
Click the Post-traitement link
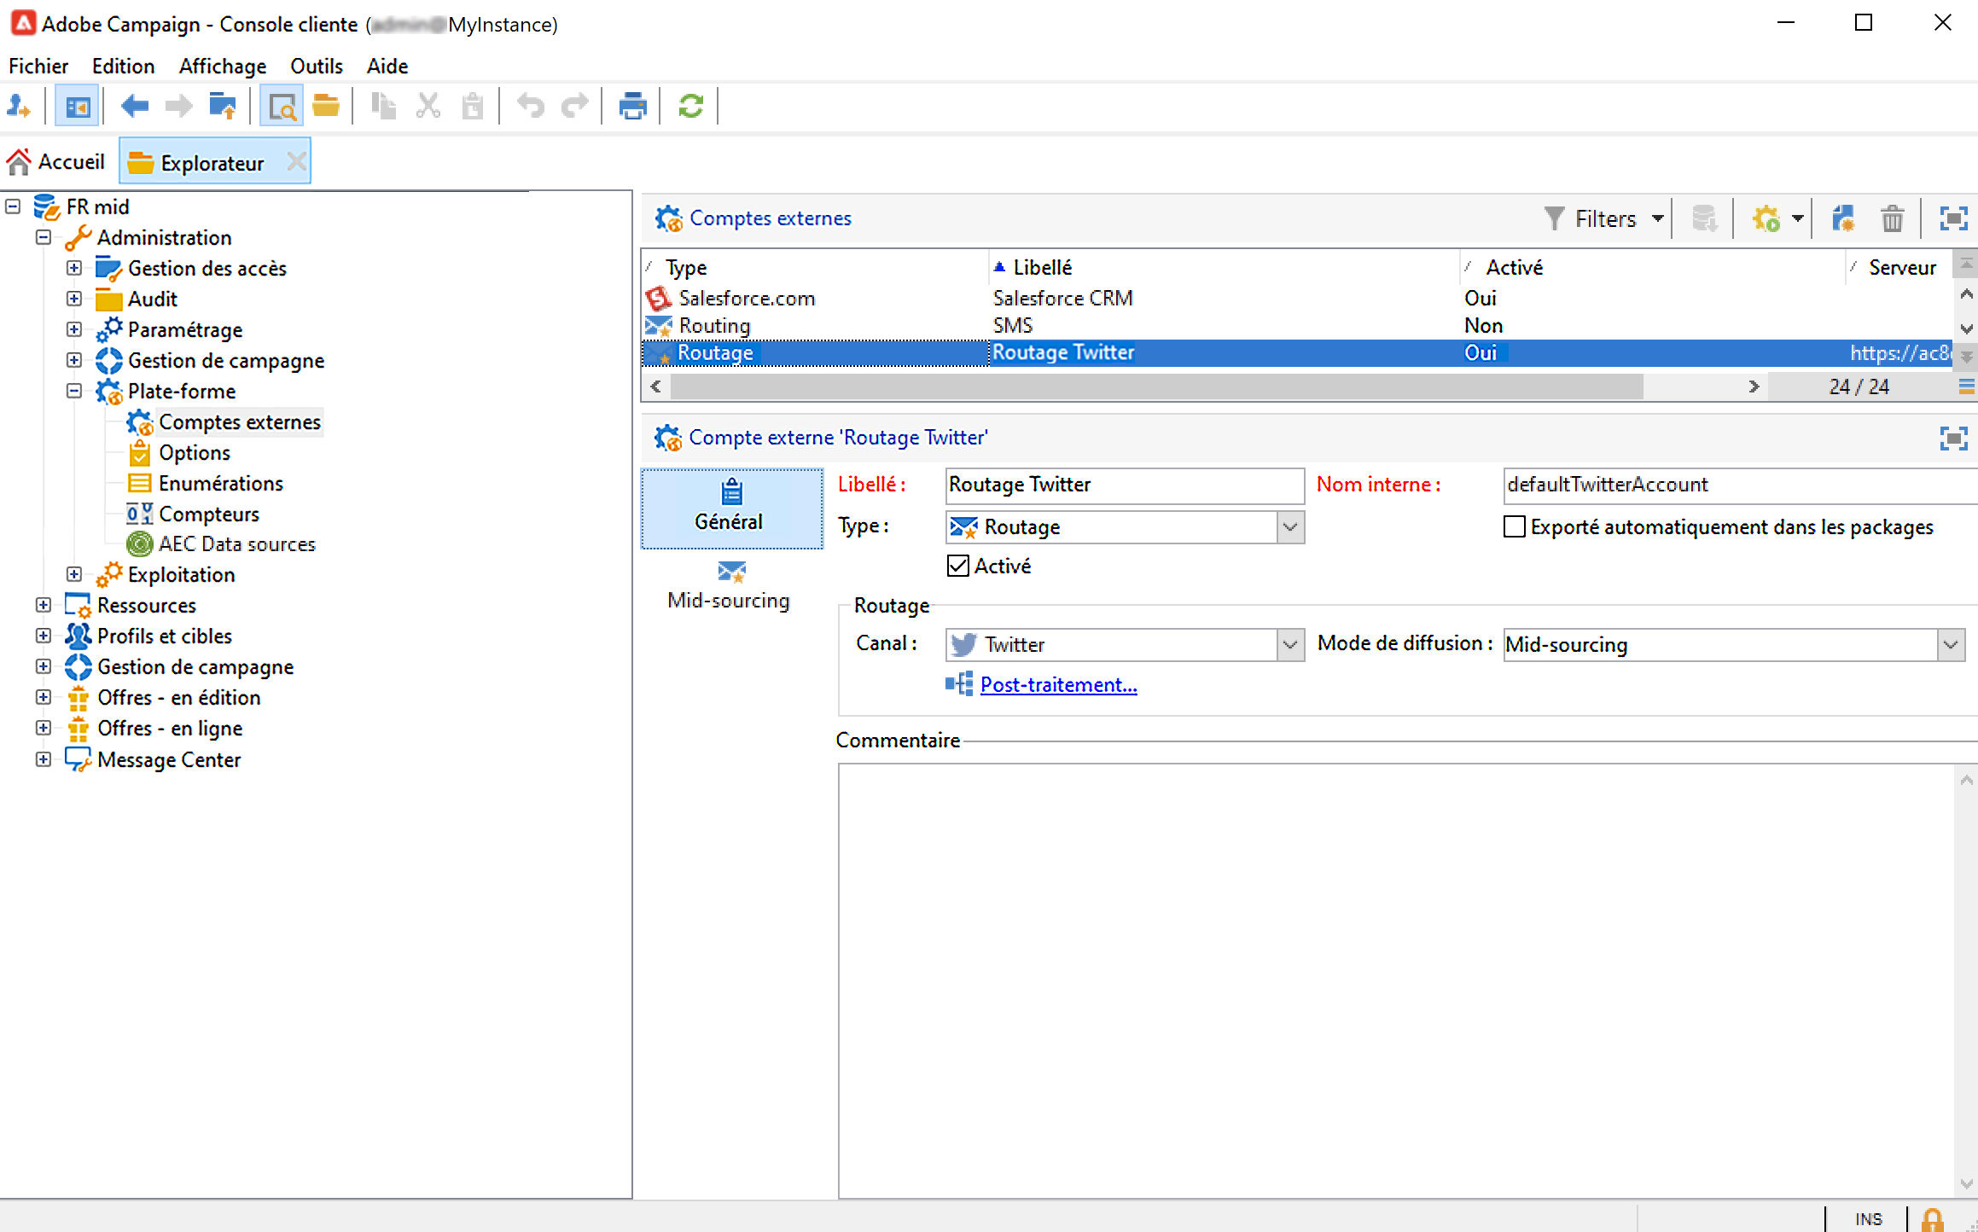point(1058,685)
